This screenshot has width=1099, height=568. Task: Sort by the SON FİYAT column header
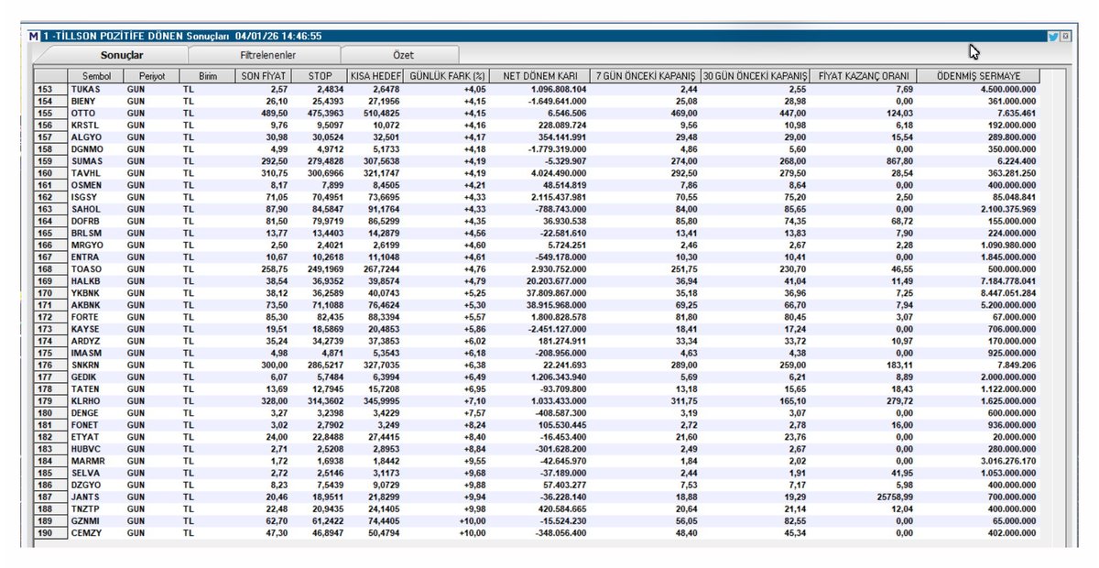[x=264, y=76]
